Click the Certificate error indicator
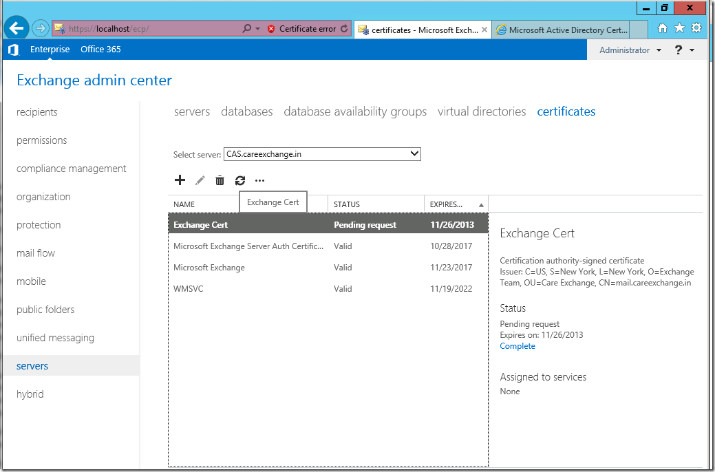 (302, 29)
